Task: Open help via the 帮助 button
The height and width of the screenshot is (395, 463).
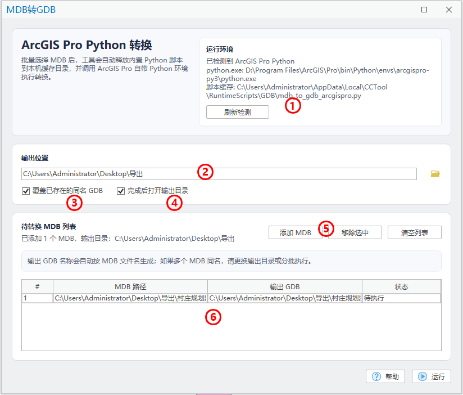Action: 385,376
